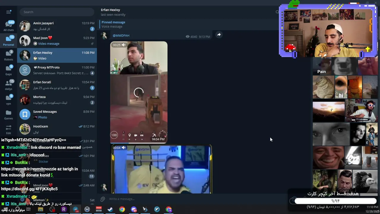Viewport: 380px width, 214px height.
Task: Open File Explorer from the taskbar
Action: 41,210
